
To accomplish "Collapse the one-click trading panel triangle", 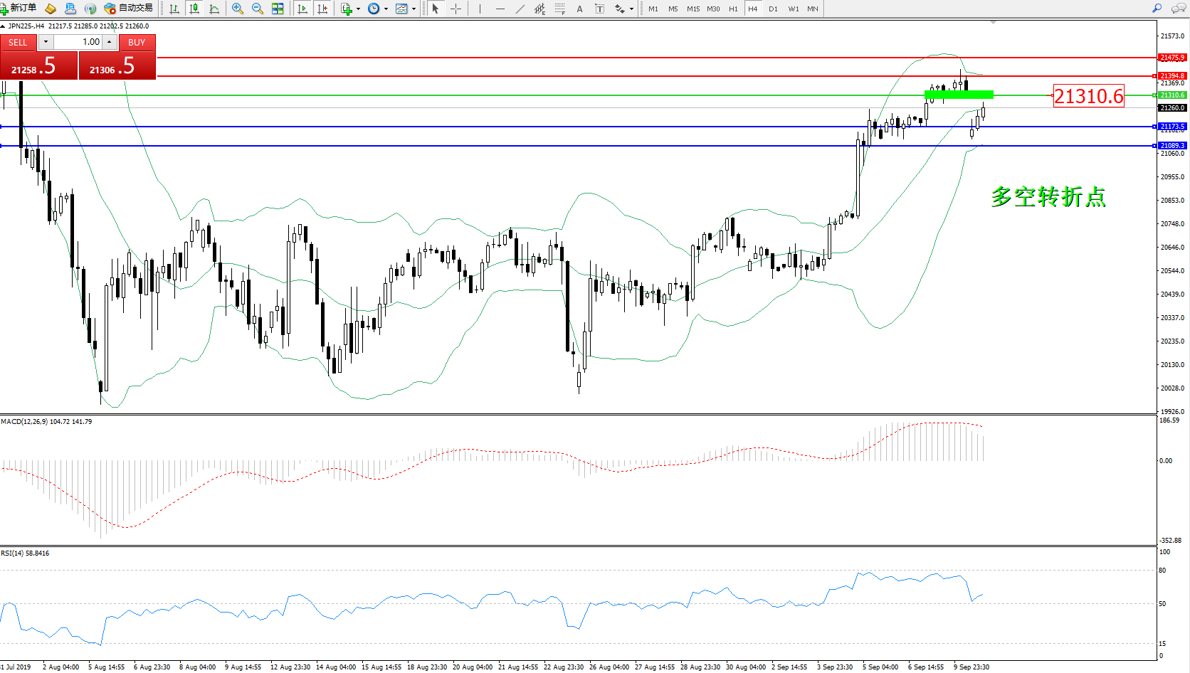I will click(3, 26).
